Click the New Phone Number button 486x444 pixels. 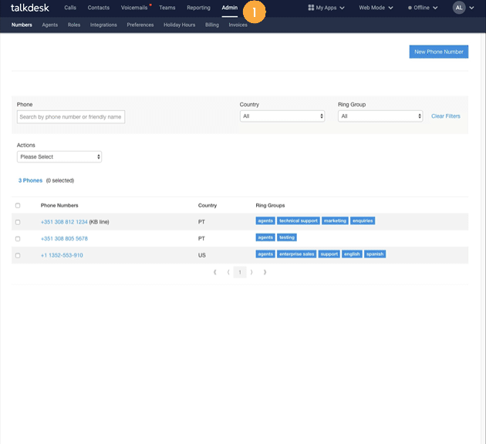tap(439, 52)
